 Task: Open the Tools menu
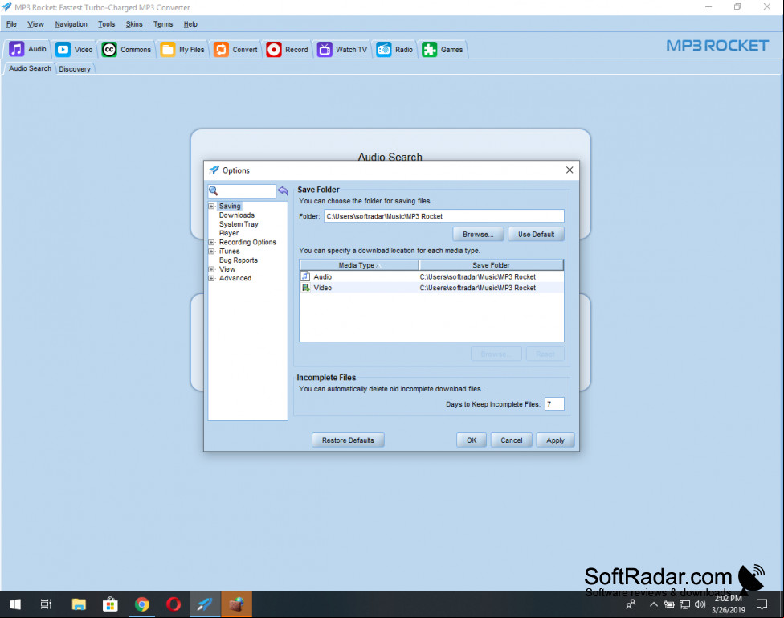(107, 24)
